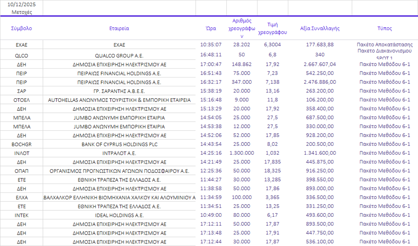The height and width of the screenshot is (246, 418).
Task: Select the QUALCO GROUP A.E. company cell
Action: 119,56
